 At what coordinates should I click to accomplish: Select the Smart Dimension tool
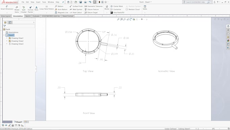pos(7,8)
